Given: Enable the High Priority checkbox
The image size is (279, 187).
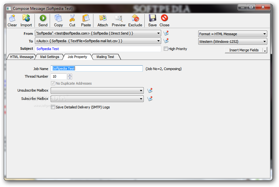Looking at the screenshot, I should click(166, 48).
